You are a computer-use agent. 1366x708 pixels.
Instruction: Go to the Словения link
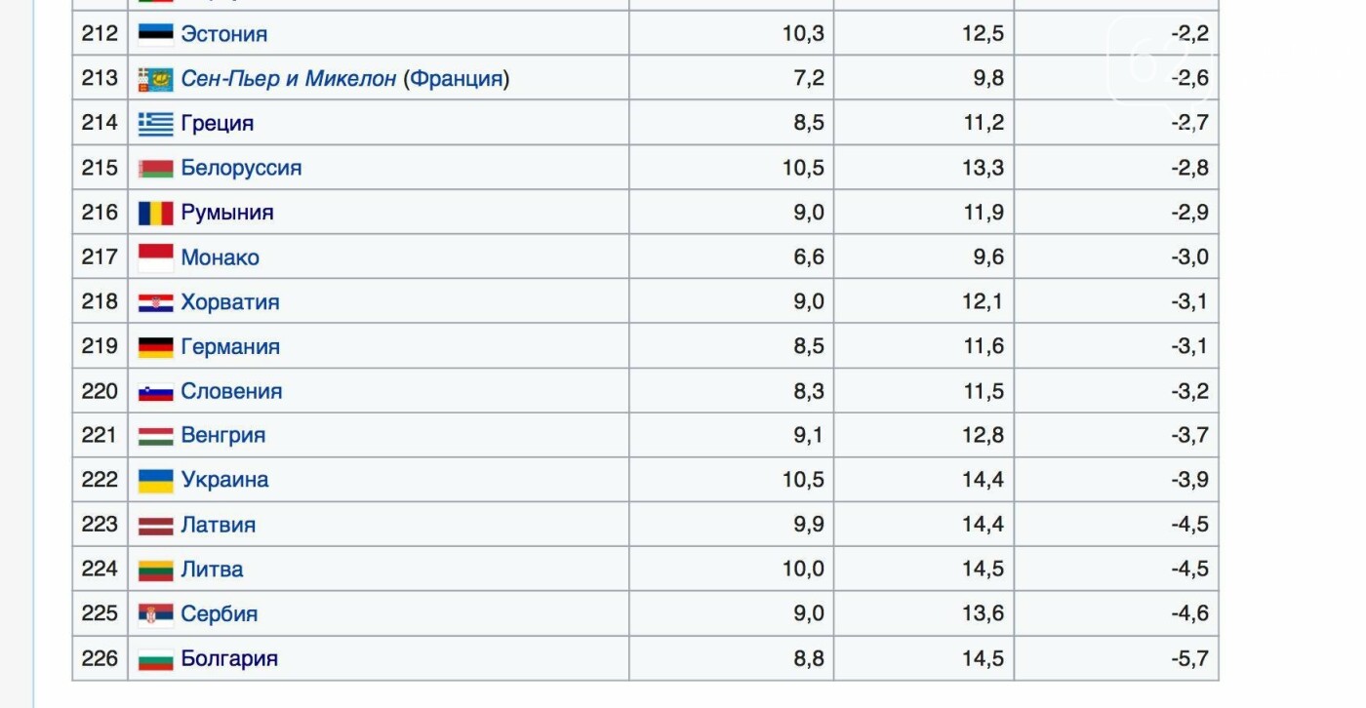(x=231, y=391)
